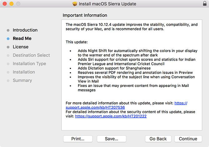Open the HT201222 security content link
This screenshot has width=209, height=147.
click(111, 116)
